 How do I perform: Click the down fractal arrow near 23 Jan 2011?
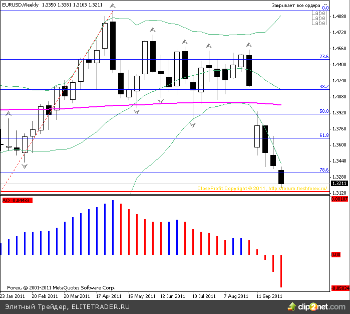coord(24,165)
